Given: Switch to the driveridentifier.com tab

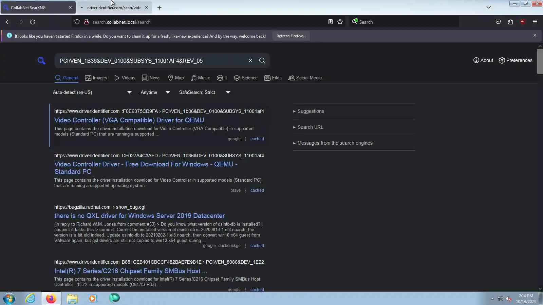Looking at the screenshot, I should point(114,7).
